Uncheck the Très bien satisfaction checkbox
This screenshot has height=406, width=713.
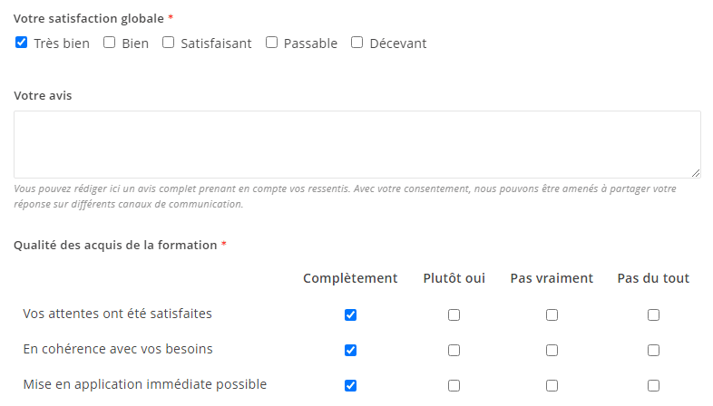[22, 43]
